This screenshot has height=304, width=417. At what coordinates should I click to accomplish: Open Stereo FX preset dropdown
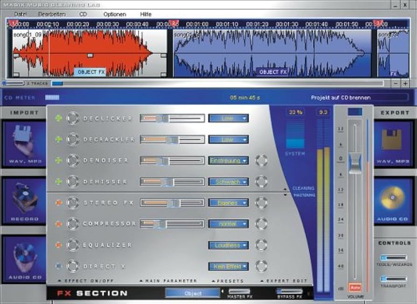[x=229, y=203]
